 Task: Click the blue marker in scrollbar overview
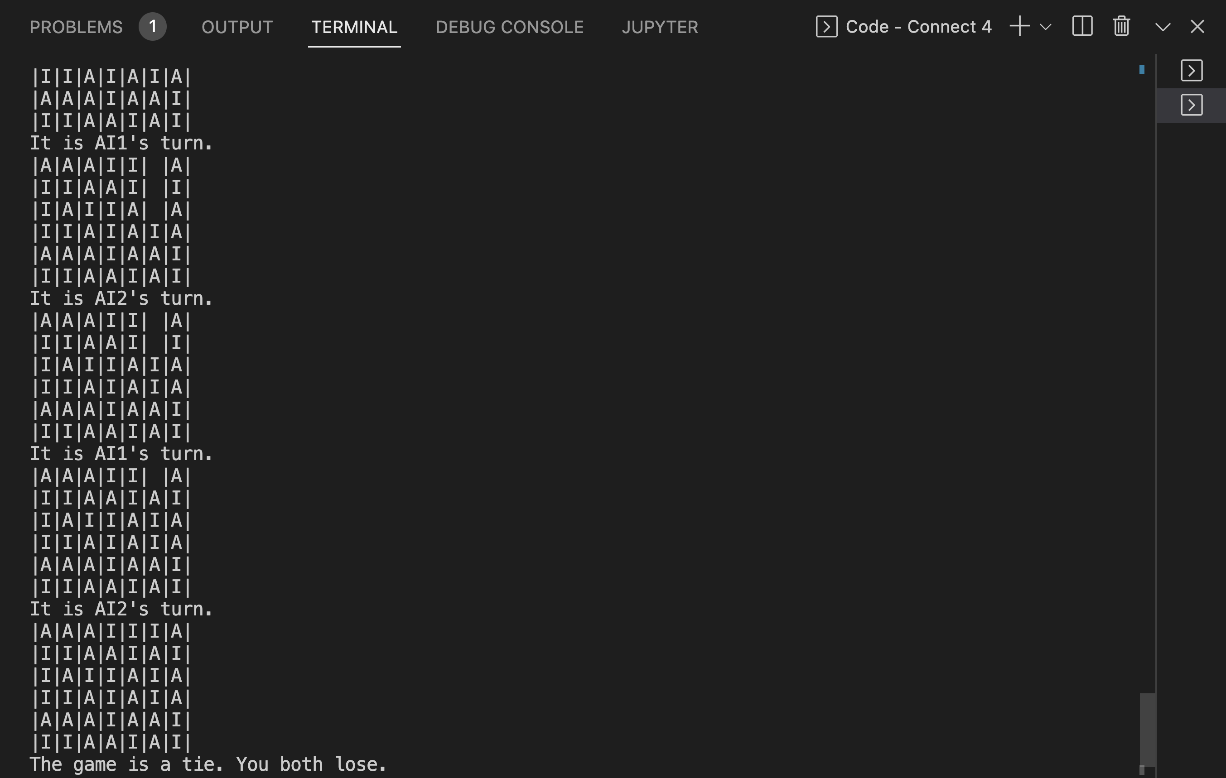tap(1141, 70)
